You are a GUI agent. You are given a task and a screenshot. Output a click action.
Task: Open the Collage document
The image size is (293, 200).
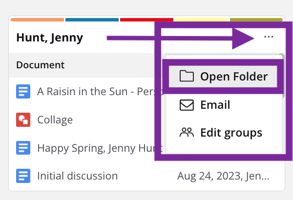tap(55, 120)
